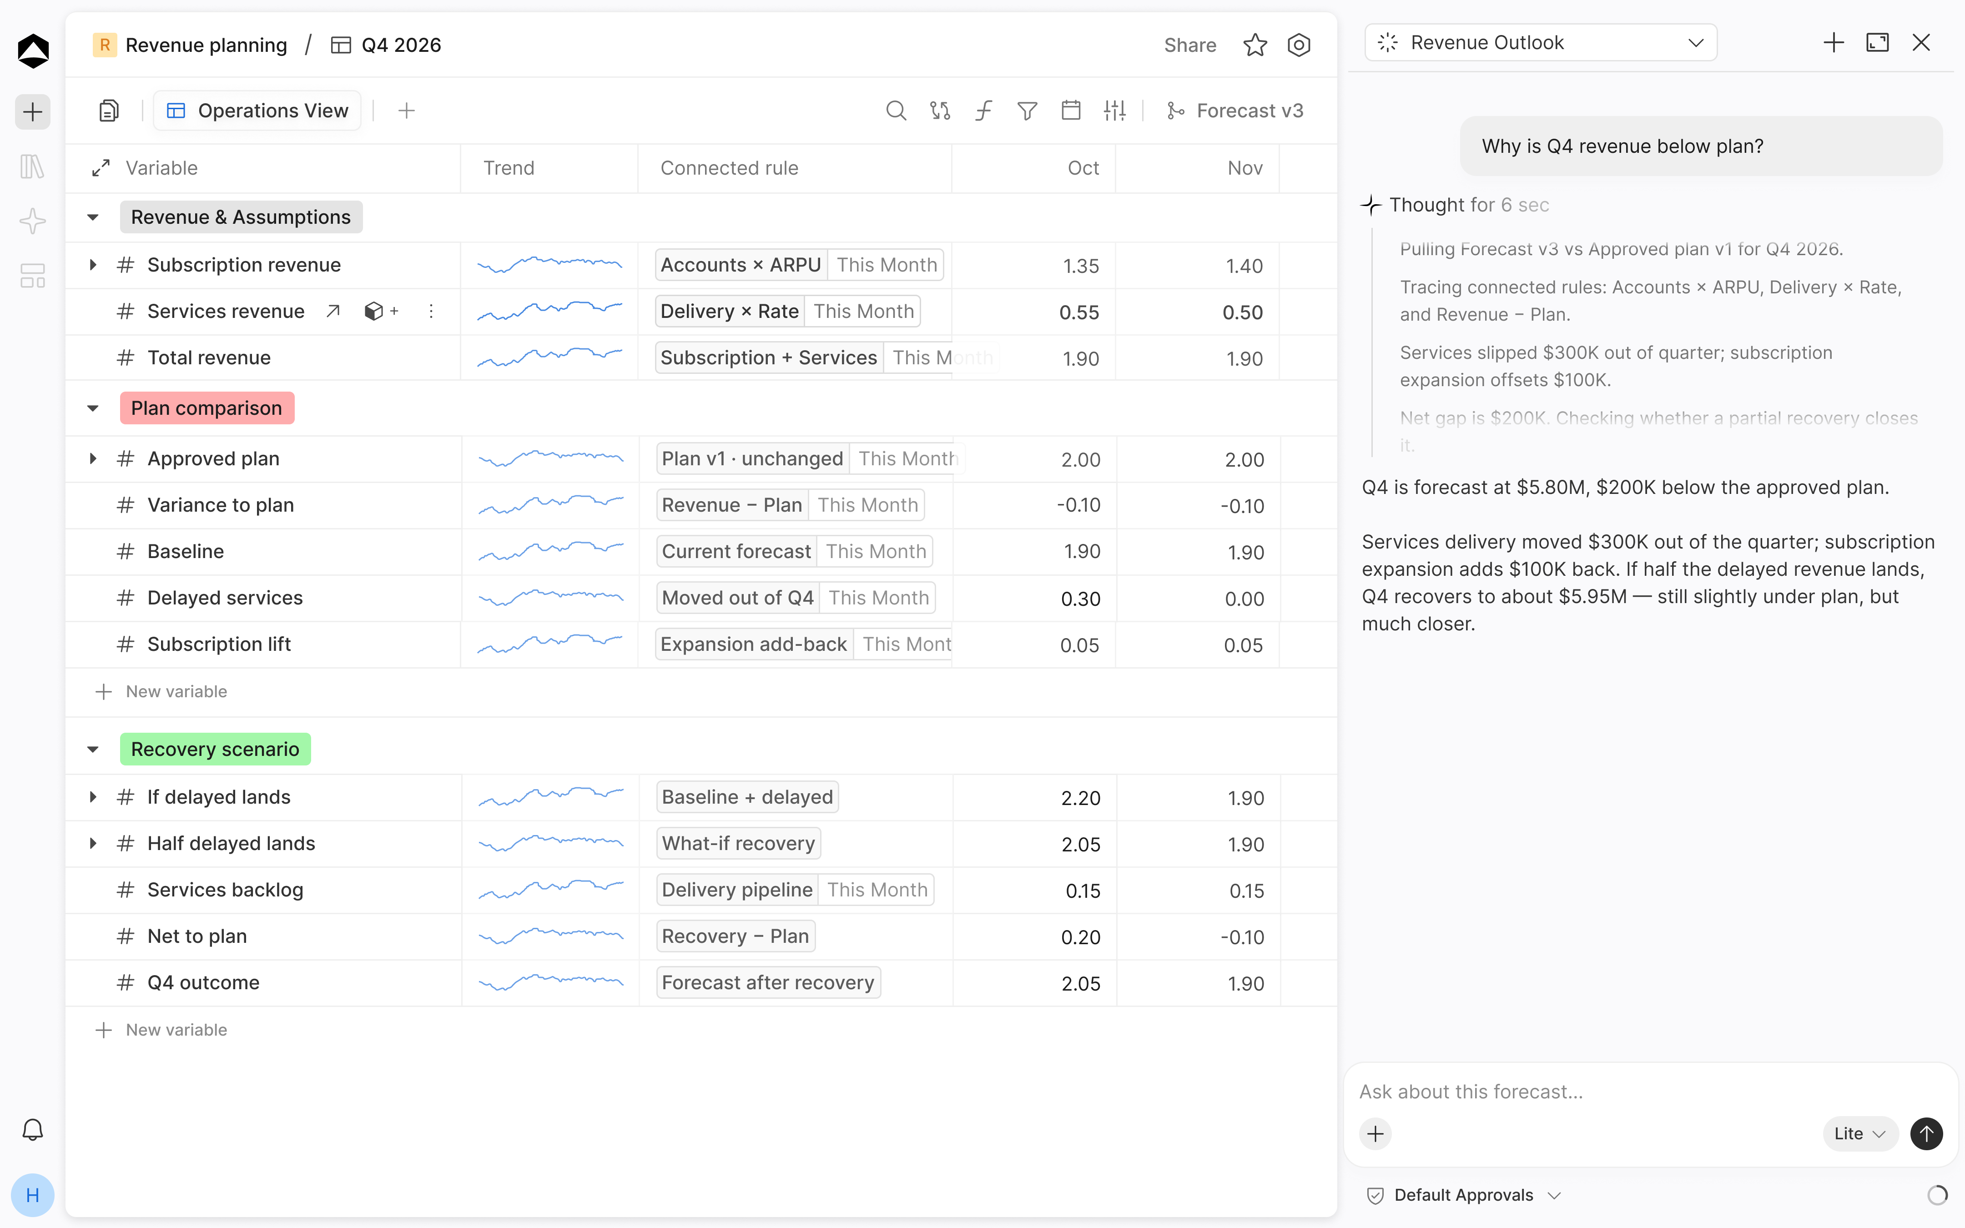Expand the chat panel to fullscreen
Image resolution: width=1965 pixels, height=1228 pixels.
click(x=1877, y=42)
